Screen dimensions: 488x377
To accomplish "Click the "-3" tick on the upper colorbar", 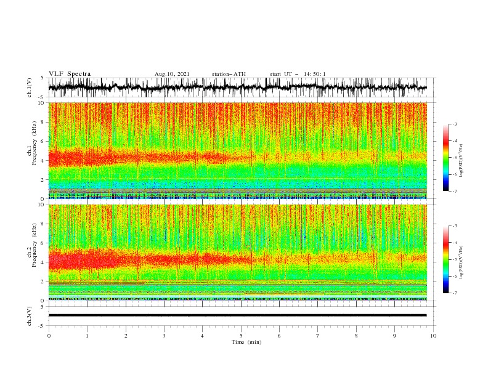I will tap(455, 124).
